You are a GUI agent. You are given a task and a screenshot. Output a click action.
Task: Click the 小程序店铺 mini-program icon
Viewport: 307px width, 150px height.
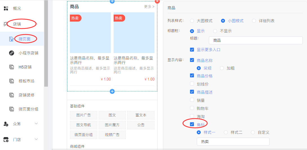[x=12, y=53]
